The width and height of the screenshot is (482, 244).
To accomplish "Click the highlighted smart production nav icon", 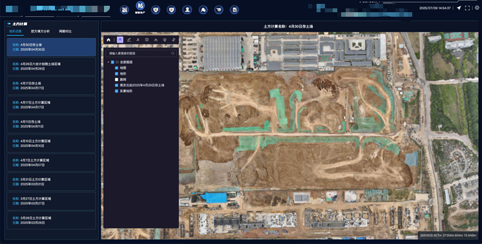I will (x=140, y=6).
